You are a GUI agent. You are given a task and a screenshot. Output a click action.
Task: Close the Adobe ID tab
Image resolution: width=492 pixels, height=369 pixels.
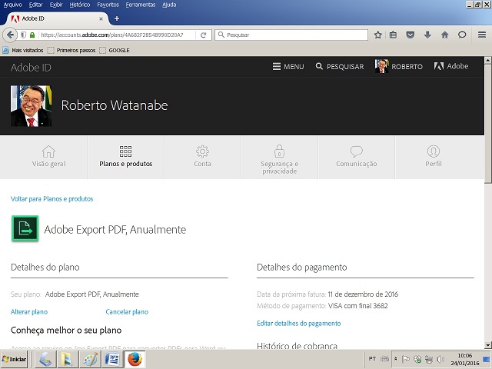(101, 18)
